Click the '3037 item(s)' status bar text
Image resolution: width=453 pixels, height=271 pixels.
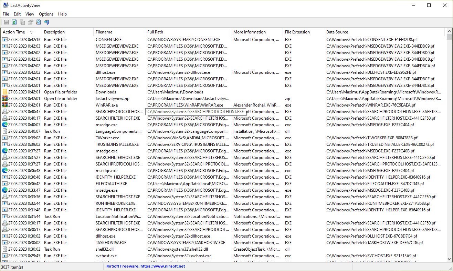tap(12, 267)
